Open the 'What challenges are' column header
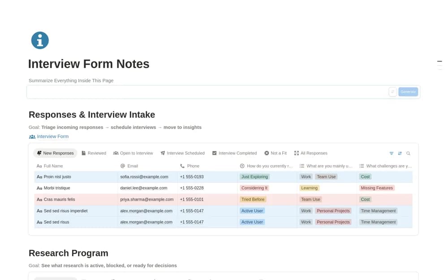Viewport: 448px width, 280px height. point(385,166)
